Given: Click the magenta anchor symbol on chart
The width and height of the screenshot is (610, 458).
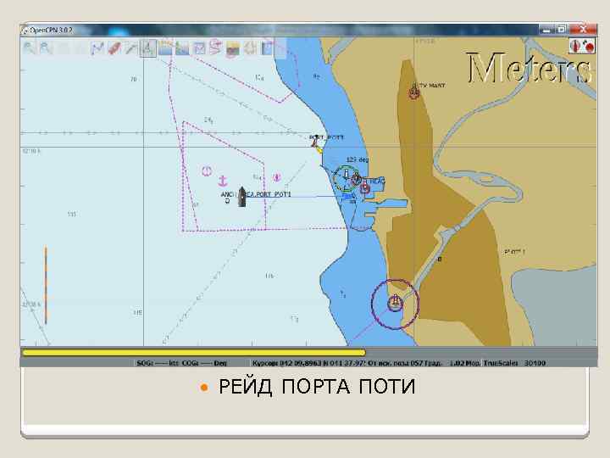Looking at the screenshot, I should (223, 181).
